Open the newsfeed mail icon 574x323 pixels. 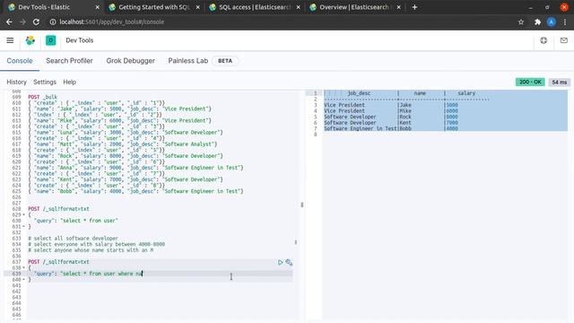tap(564, 40)
